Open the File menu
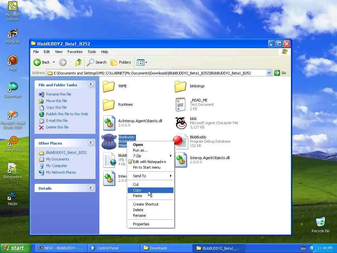This screenshot has width=337, height=253. [36, 52]
